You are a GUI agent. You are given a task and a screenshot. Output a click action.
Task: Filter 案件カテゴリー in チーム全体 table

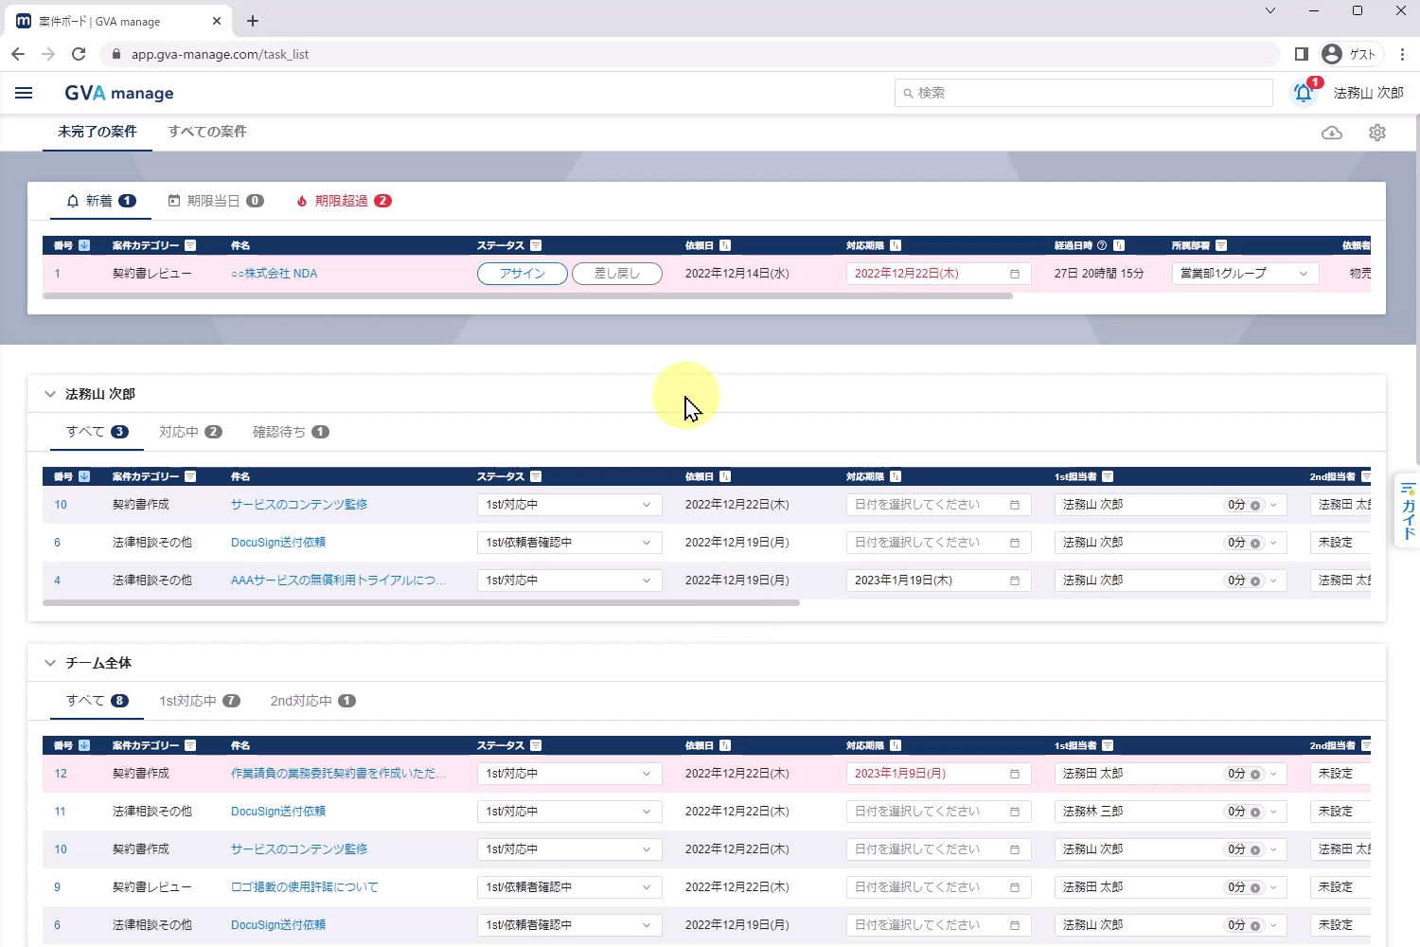[x=190, y=745]
